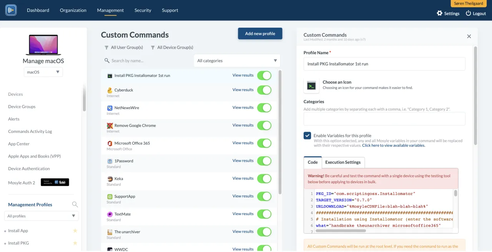Disable the Cyberduck command toggle

264,90
